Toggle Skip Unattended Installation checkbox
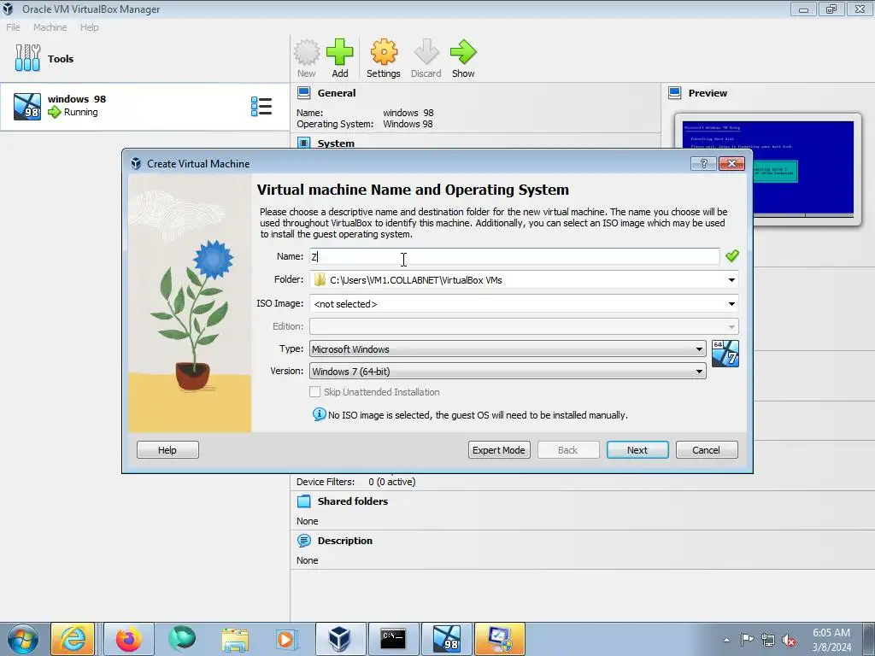The height and width of the screenshot is (656, 875). click(315, 392)
